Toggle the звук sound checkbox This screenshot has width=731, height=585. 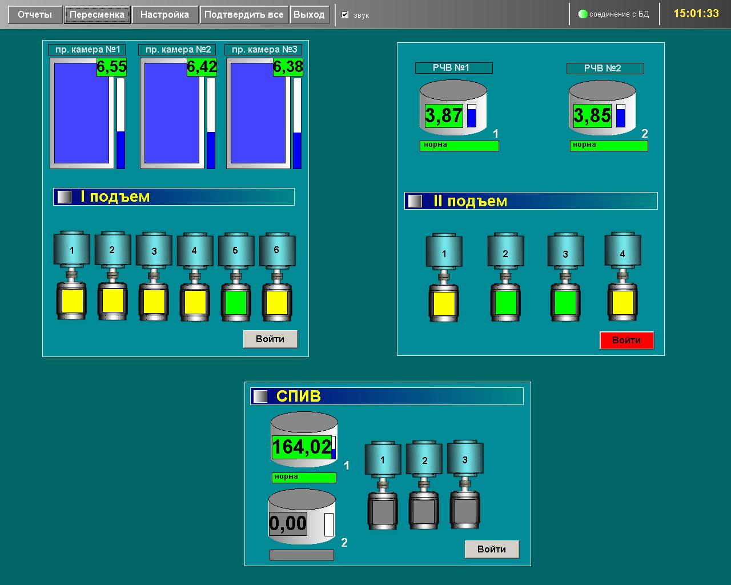(x=345, y=15)
